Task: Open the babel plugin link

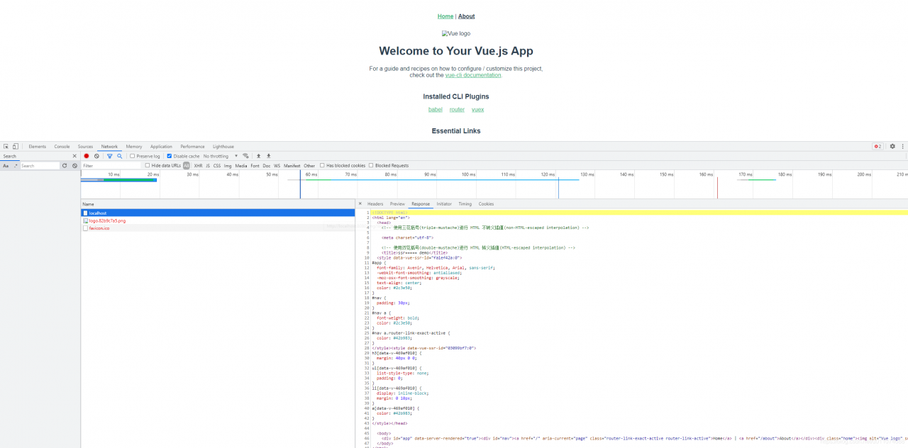Action: tap(436, 110)
